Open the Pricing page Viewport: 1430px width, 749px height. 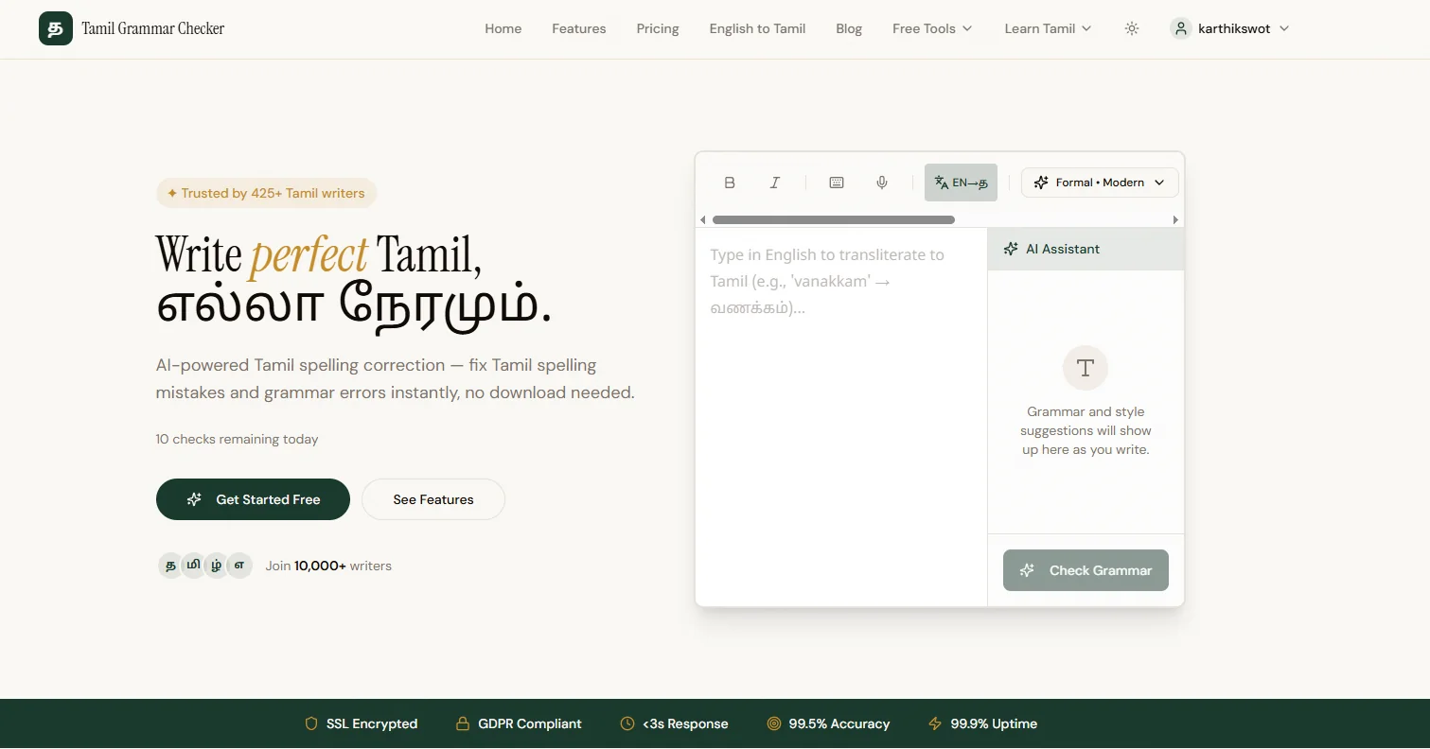coord(657,28)
